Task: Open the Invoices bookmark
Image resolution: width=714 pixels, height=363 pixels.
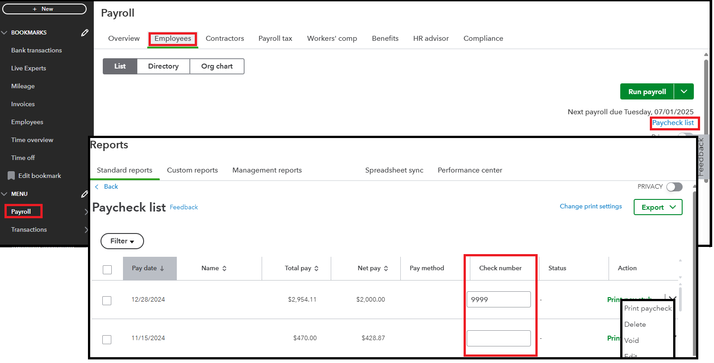Action: (x=23, y=104)
